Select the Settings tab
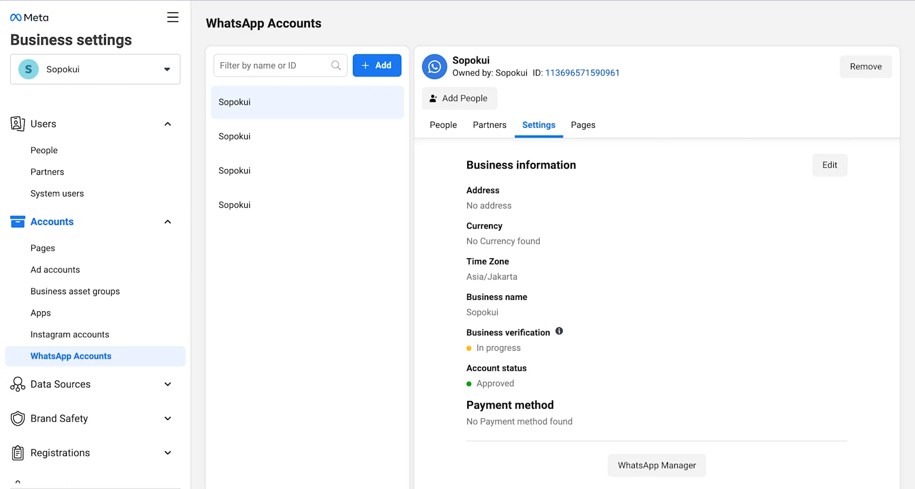Screen dimensions: 915x489 click(x=539, y=125)
